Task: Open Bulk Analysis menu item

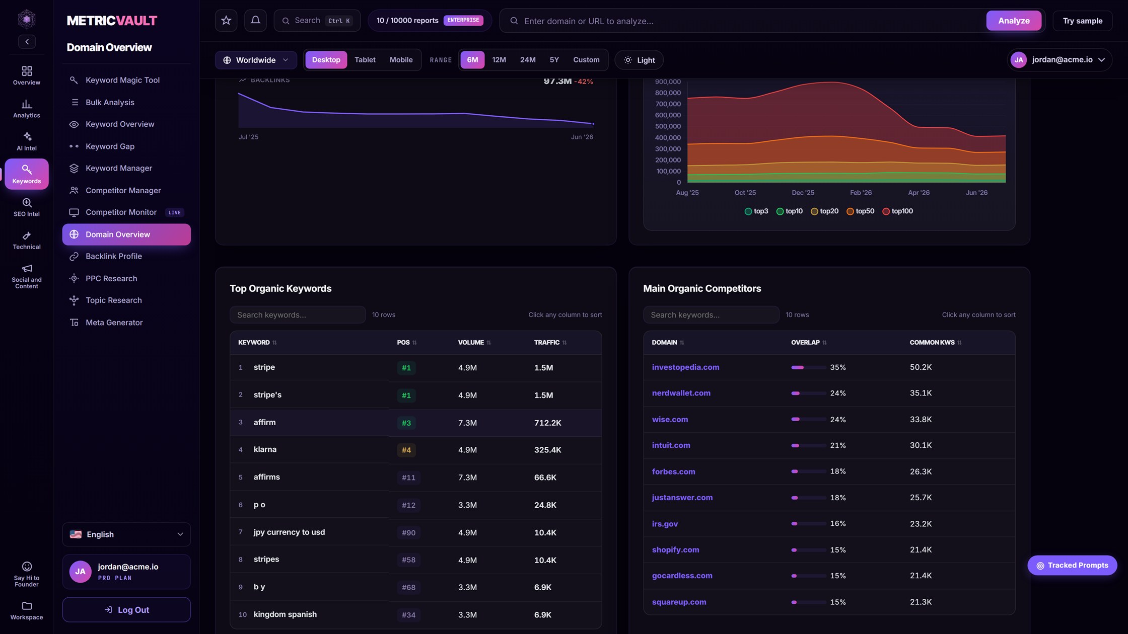Action: tap(126, 102)
